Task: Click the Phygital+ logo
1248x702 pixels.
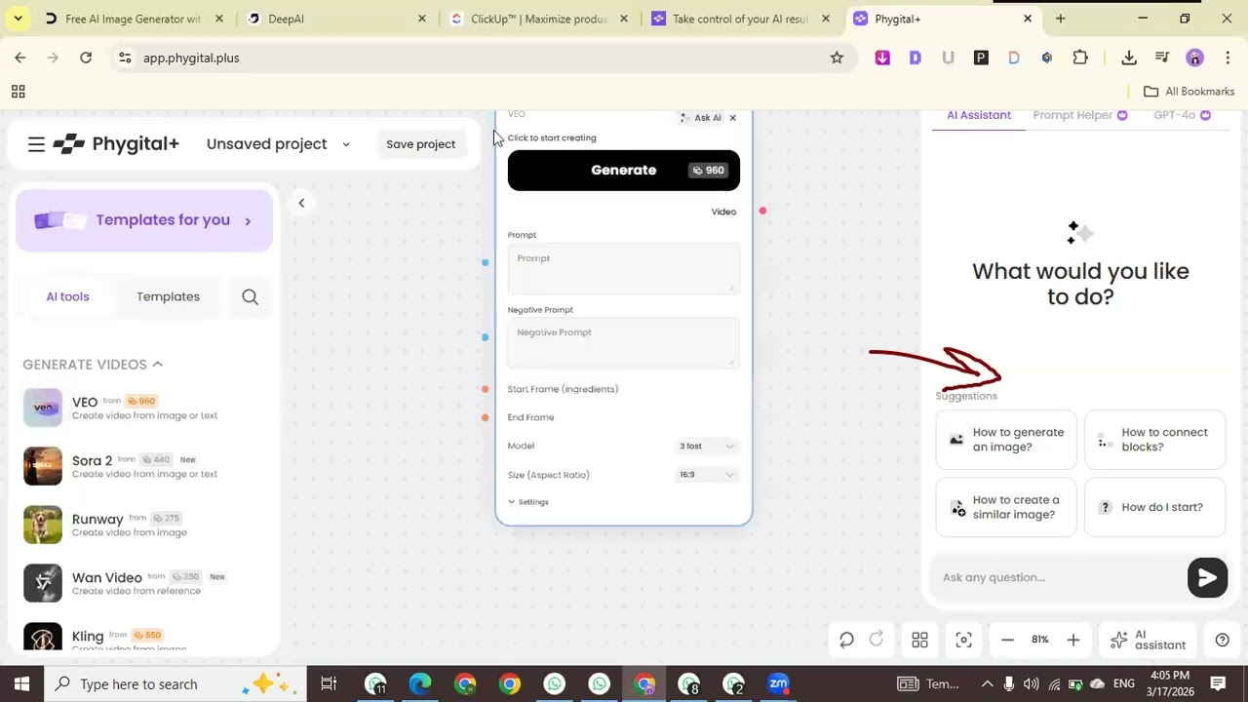Action: click(116, 144)
